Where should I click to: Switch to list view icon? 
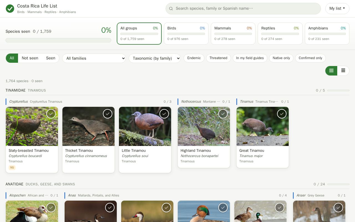pos(343,70)
